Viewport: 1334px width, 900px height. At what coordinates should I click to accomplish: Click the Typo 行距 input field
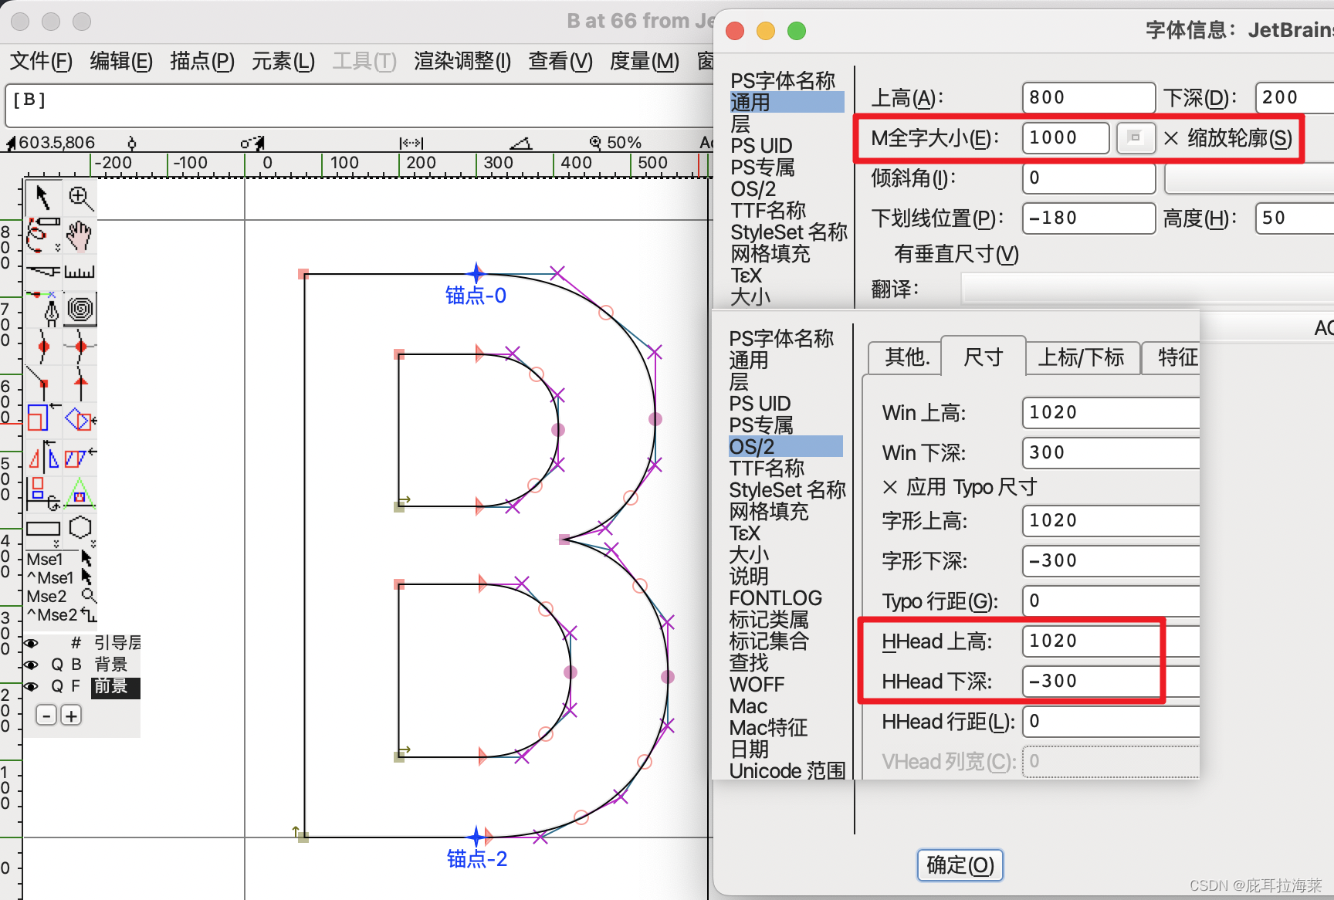1110,601
